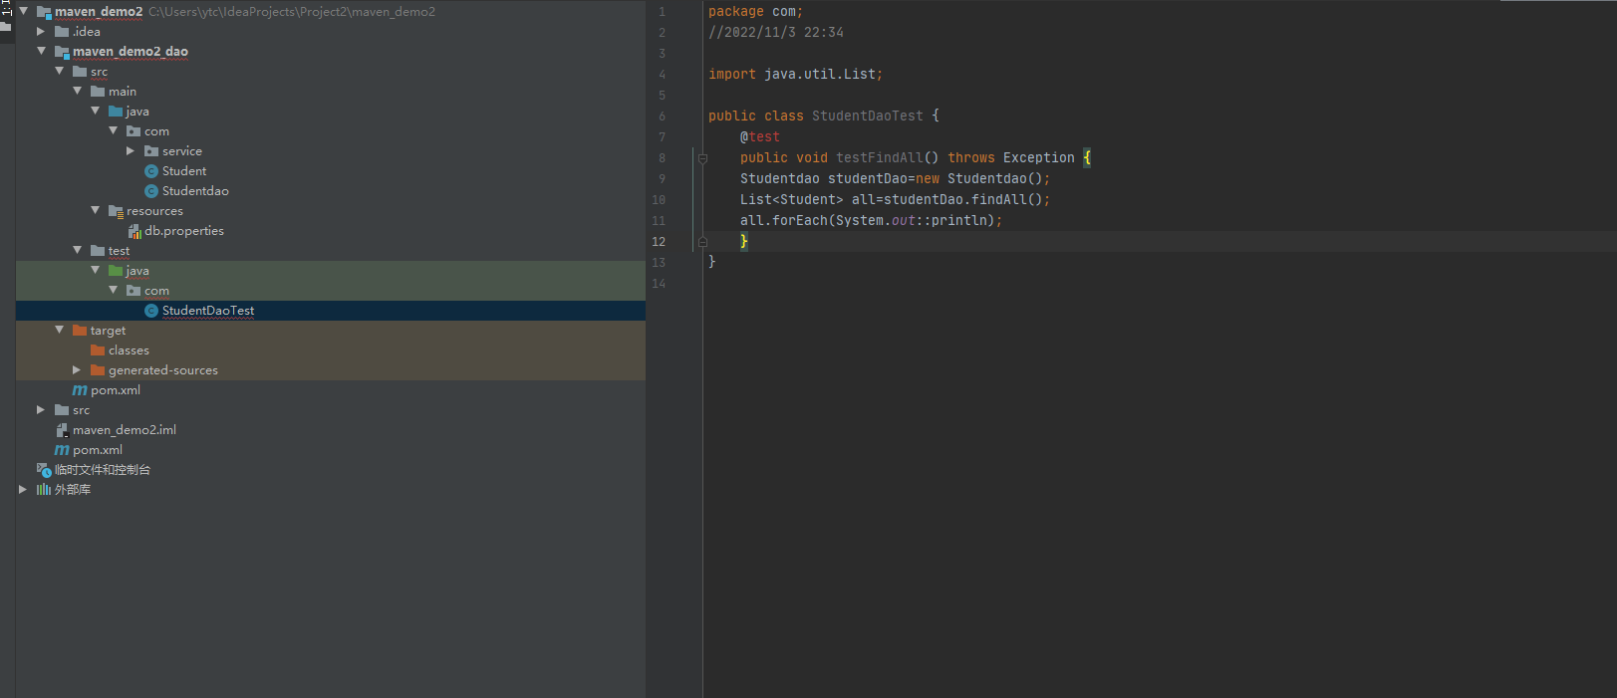Image resolution: width=1617 pixels, height=698 pixels.
Task: Select the classes folder under target
Action: pos(129,350)
